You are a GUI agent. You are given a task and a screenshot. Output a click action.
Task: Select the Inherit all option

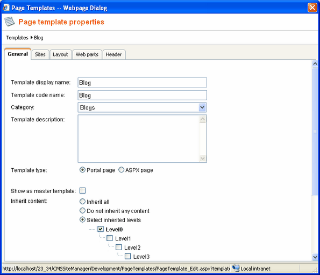pyautogui.click(x=82, y=202)
